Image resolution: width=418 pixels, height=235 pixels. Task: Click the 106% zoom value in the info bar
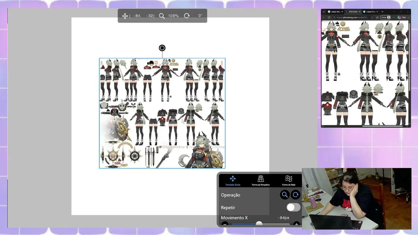pyautogui.click(x=173, y=16)
